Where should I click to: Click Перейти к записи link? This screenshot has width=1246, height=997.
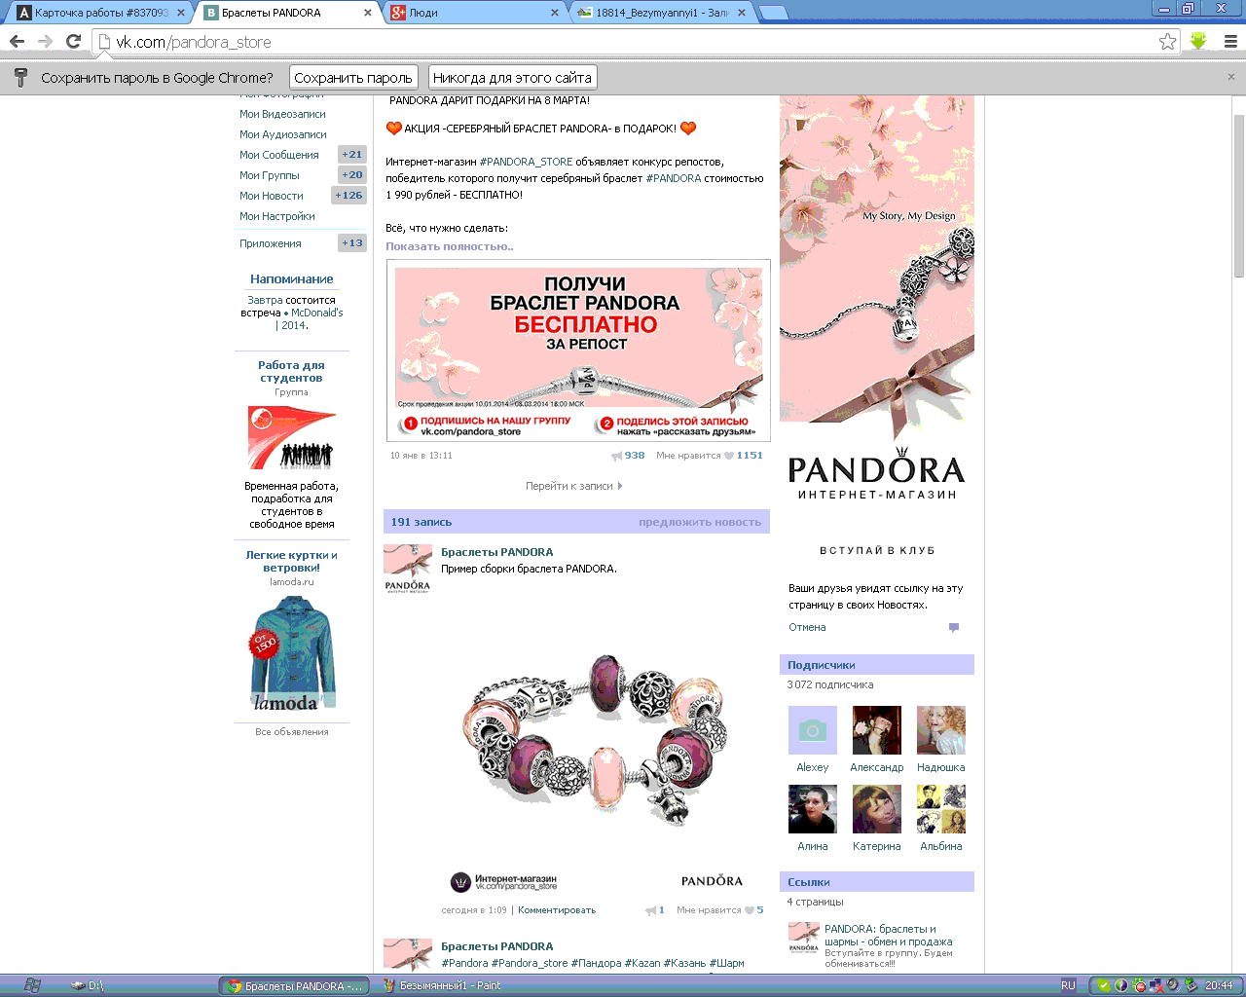tap(573, 486)
